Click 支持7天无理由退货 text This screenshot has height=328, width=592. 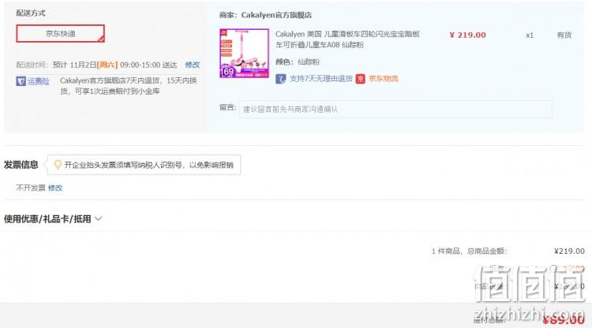321,79
